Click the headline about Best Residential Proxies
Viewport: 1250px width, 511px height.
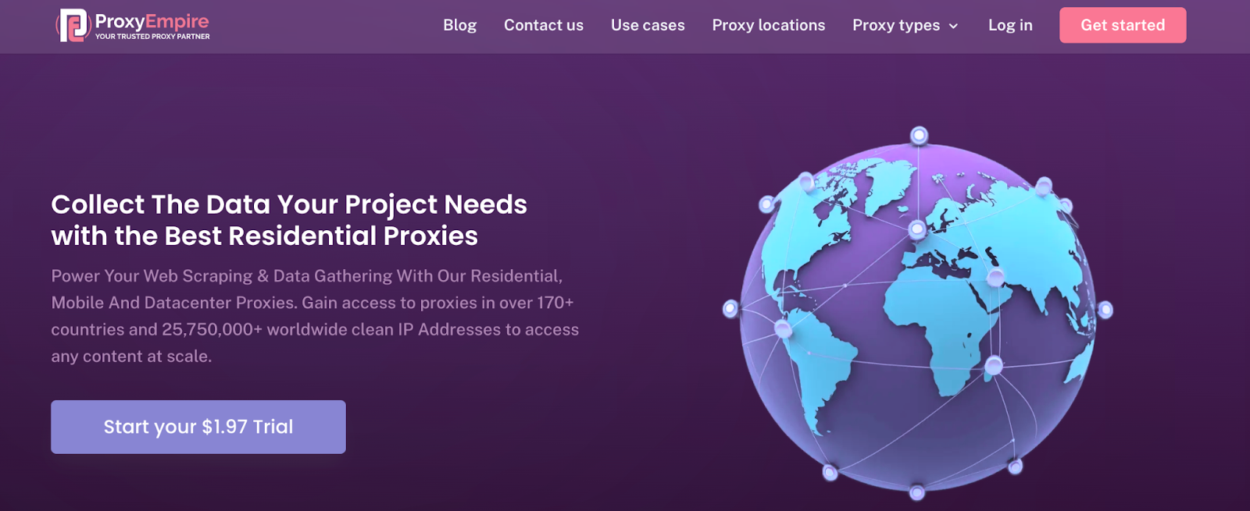click(289, 220)
